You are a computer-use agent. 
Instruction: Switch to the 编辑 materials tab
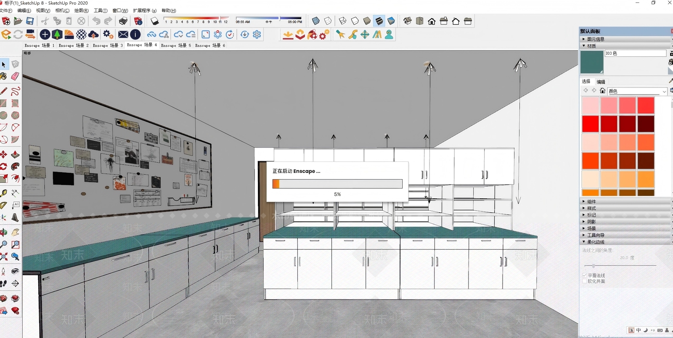click(601, 82)
